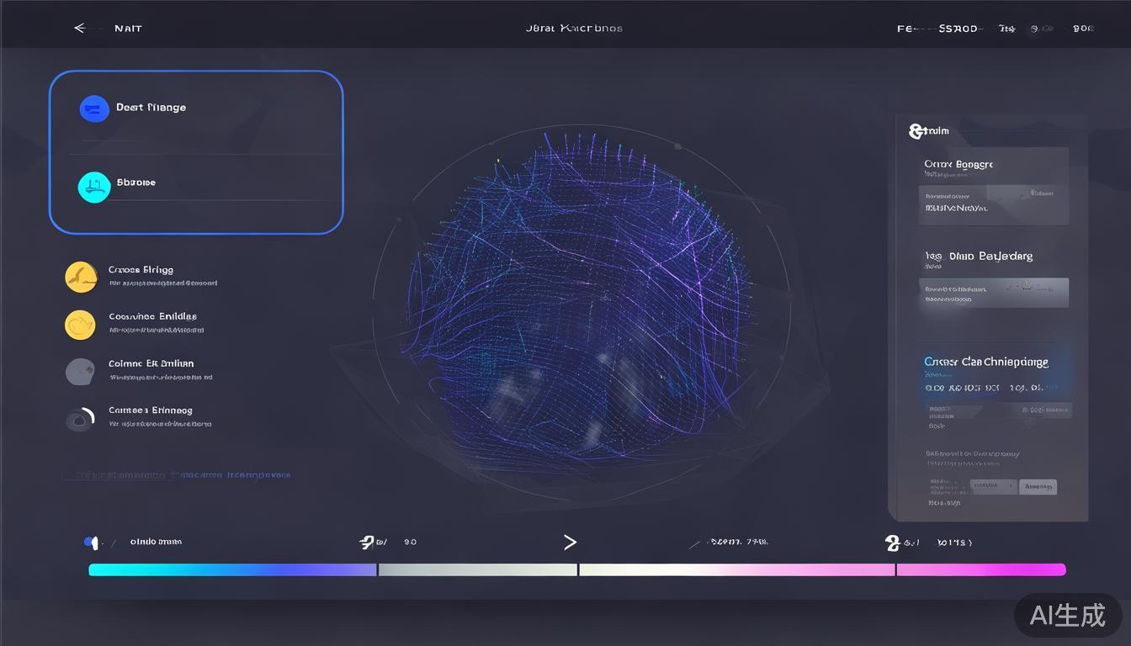1131x646 pixels.
Task: Click the gray circle icon in the list
Action: coord(80,371)
